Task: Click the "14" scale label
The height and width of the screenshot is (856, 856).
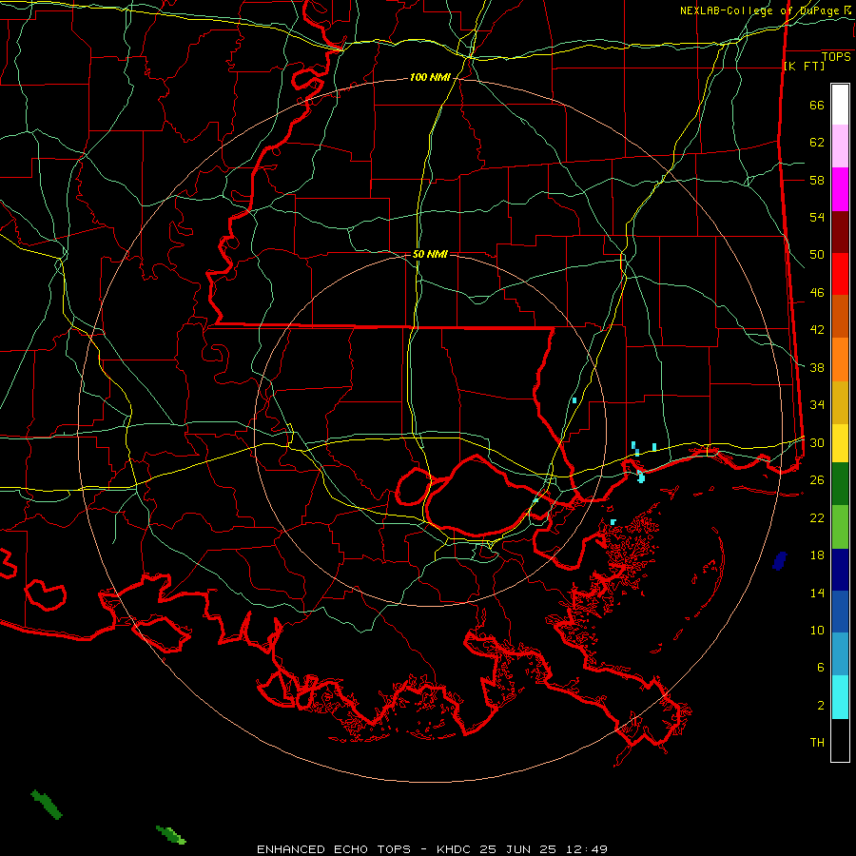Action: [x=817, y=593]
